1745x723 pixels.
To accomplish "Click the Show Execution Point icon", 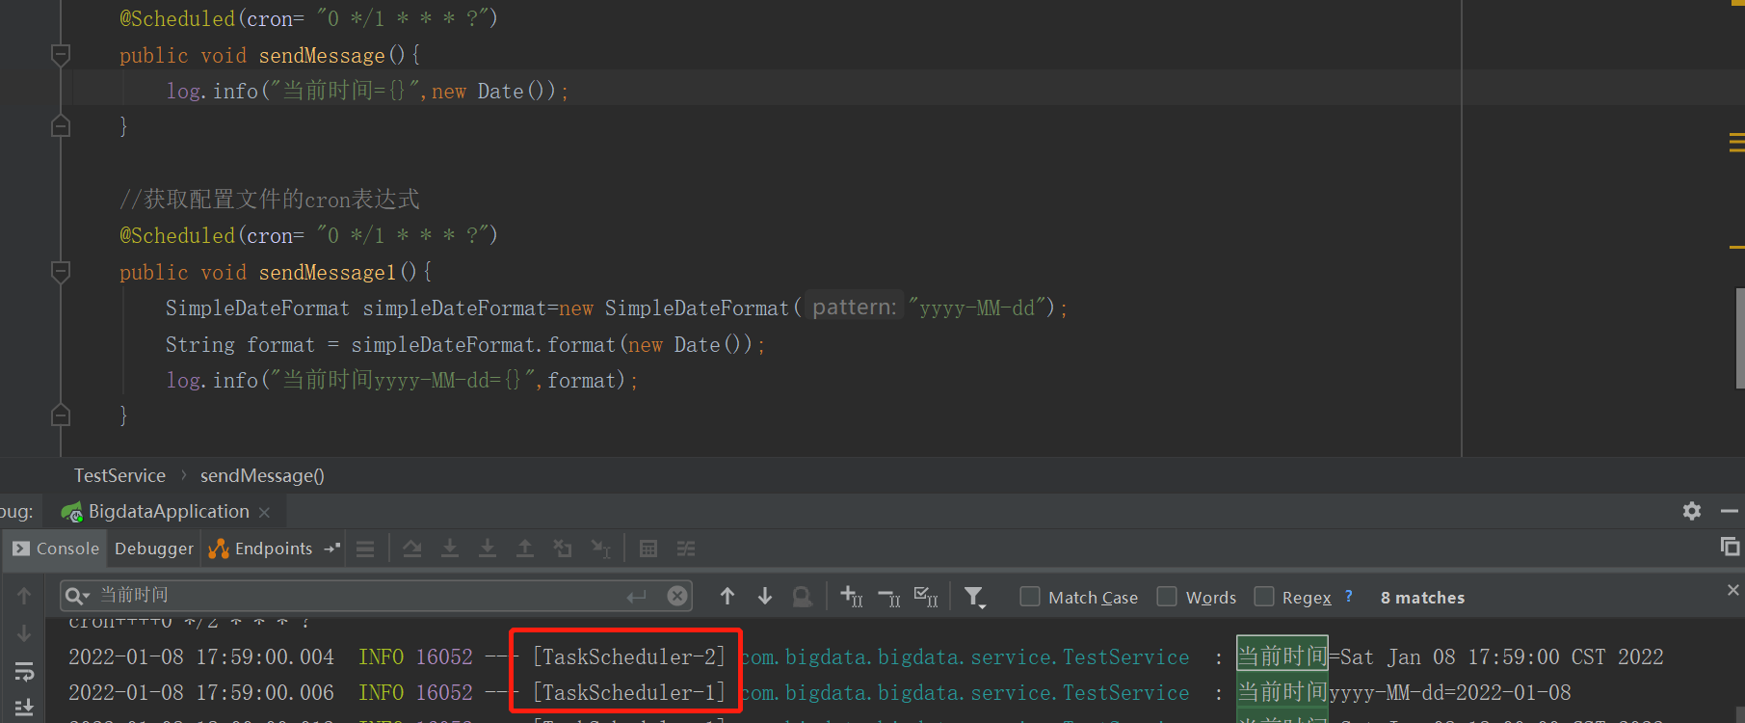I will click(365, 549).
